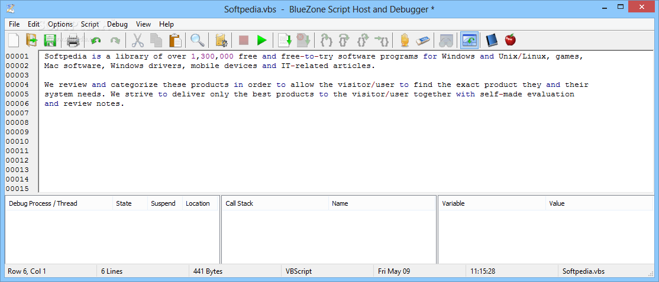Click 'self-made evaluation' in the editor text
This screenshot has width=659, height=282.
click(527, 94)
